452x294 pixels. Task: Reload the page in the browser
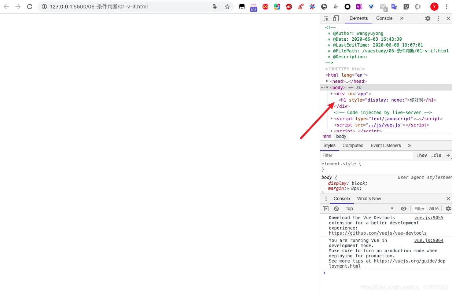(30, 7)
